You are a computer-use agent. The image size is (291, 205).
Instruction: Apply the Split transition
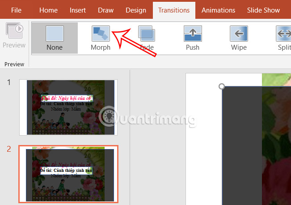pos(284,38)
